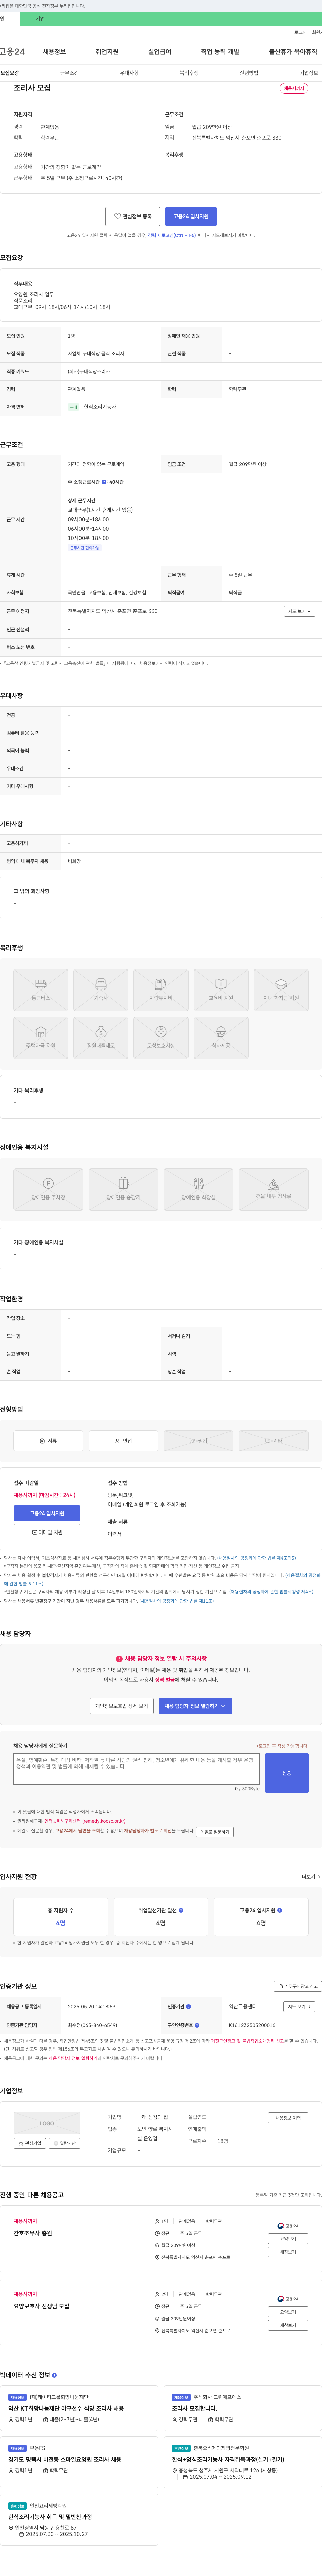This screenshot has width=322, height=2576.
Task: Open 개인정보보호법 상세 보기
Action: pos(122,1706)
